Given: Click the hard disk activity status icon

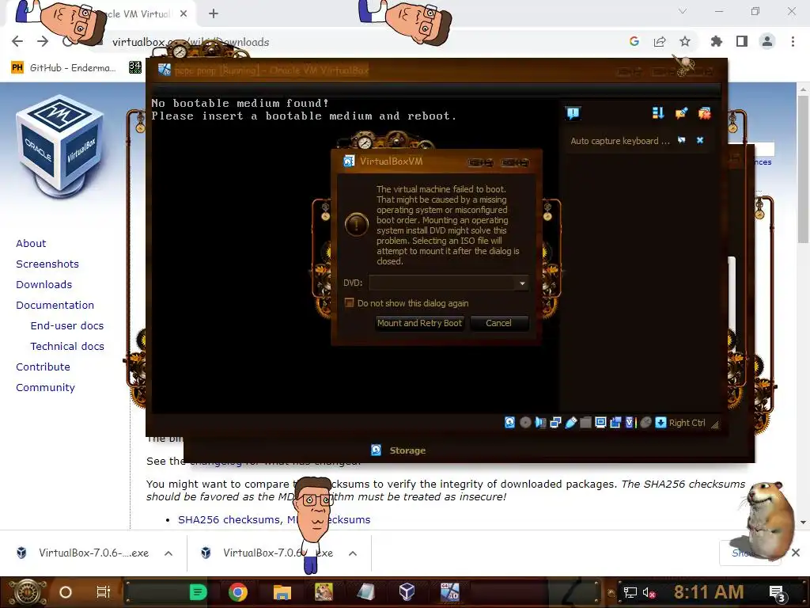Looking at the screenshot, I should pyautogui.click(x=509, y=423).
